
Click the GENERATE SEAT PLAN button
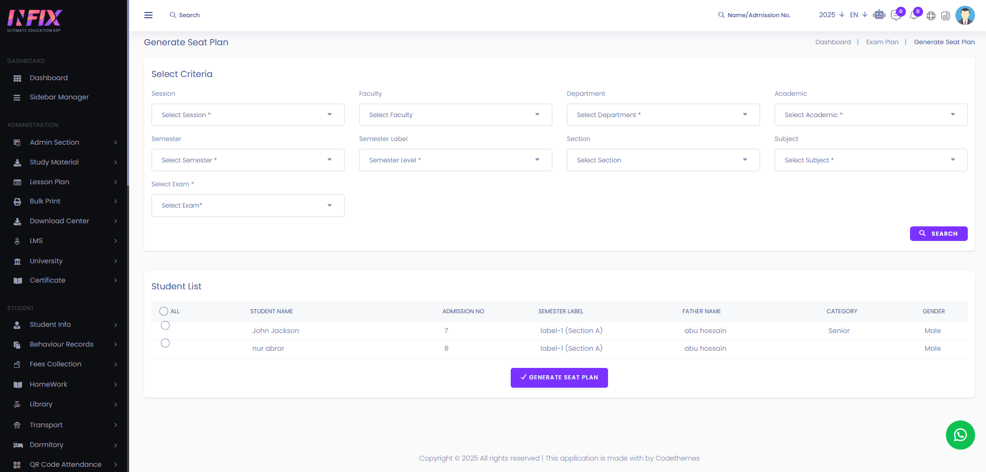coord(559,378)
